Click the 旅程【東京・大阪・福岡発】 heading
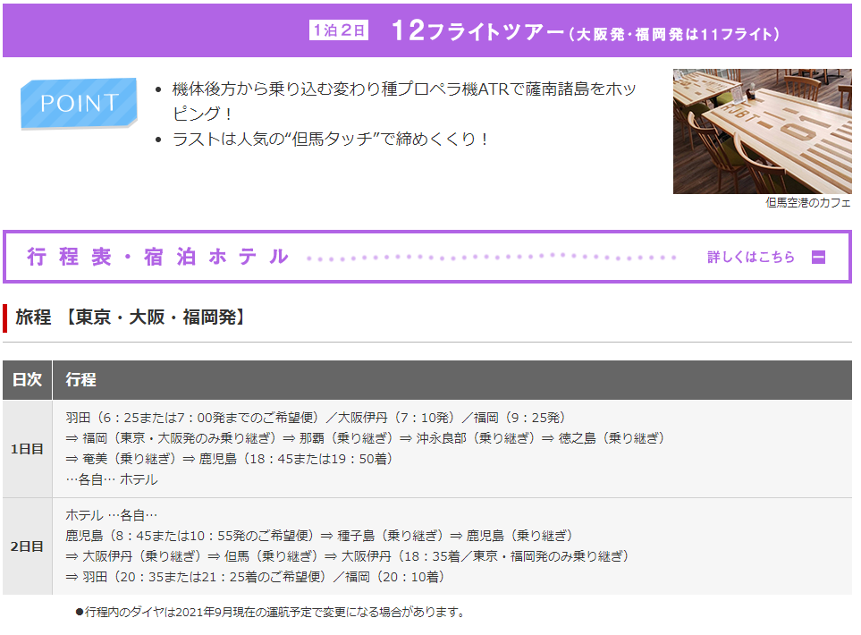This screenshot has height=635, width=861. (x=130, y=317)
